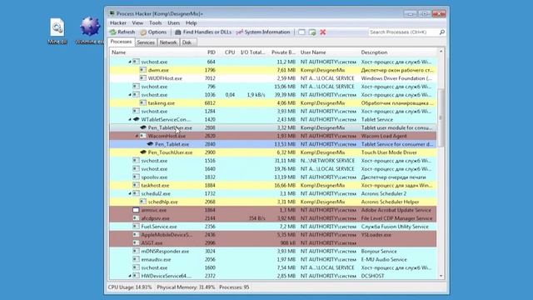
Task: Select the svchost.exe PID 1516 row
Action: click(x=273, y=161)
